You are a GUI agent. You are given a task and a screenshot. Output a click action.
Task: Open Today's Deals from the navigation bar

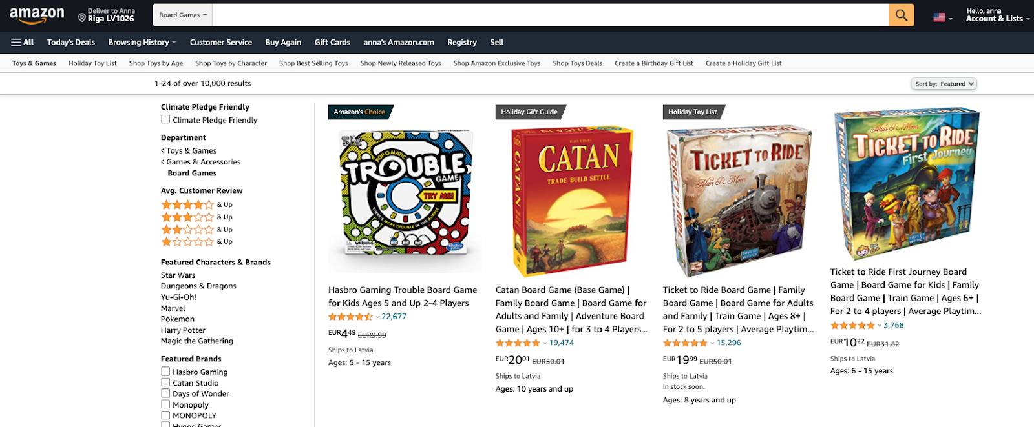pyautogui.click(x=70, y=42)
